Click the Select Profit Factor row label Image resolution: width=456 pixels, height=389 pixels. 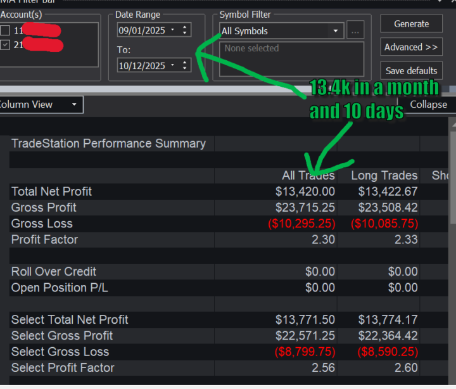click(x=63, y=367)
